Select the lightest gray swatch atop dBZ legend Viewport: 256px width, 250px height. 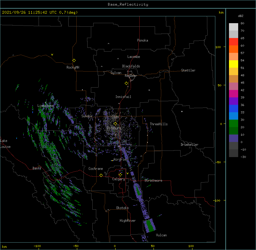[233, 27]
